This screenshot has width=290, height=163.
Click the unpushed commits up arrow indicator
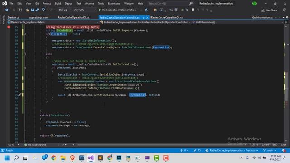click(x=184, y=150)
